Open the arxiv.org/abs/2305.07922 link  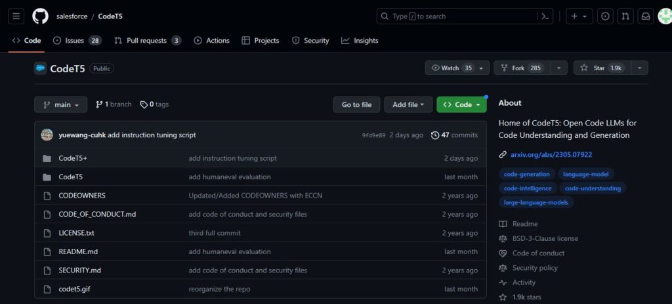click(x=551, y=155)
